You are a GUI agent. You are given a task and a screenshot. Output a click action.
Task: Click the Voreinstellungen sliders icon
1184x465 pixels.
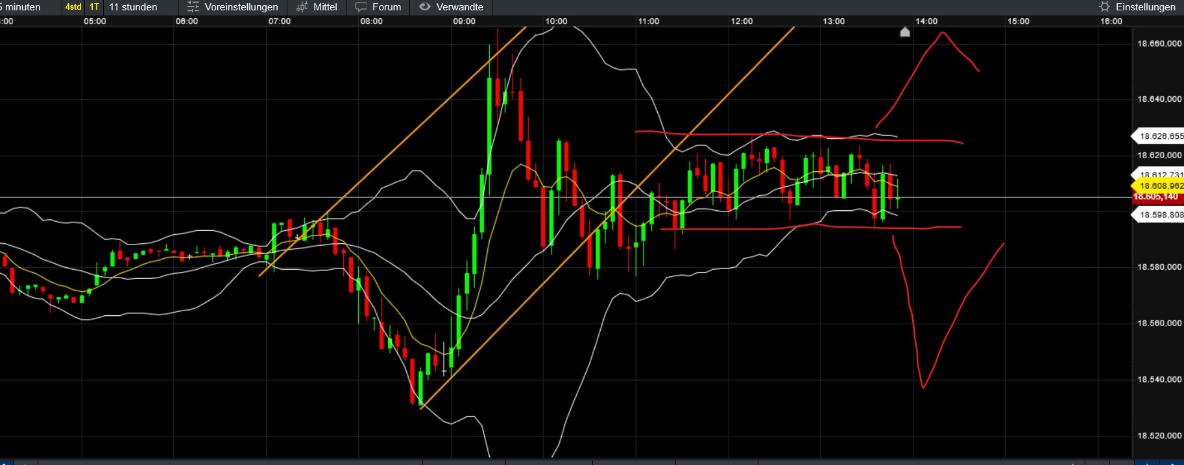point(193,7)
